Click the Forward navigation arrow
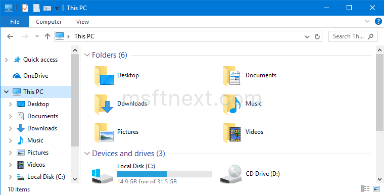Image resolution: width=384 pixels, height=195 pixels. pyautogui.click(x=25, y=36)
